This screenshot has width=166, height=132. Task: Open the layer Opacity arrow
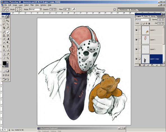point(163,20)
